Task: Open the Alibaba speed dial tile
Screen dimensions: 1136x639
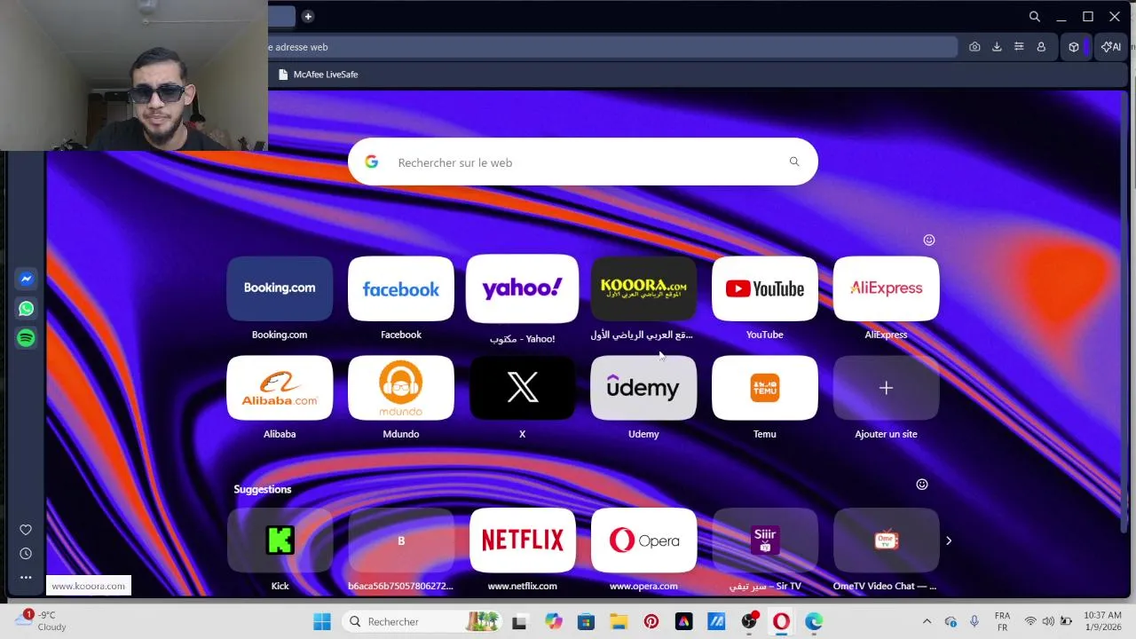Action: (x=280, y=388)
